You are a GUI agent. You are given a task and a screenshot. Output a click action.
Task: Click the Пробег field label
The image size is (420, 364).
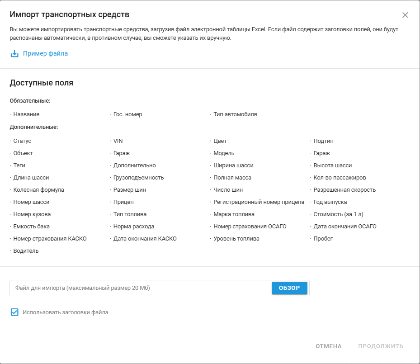pos(323,239)
